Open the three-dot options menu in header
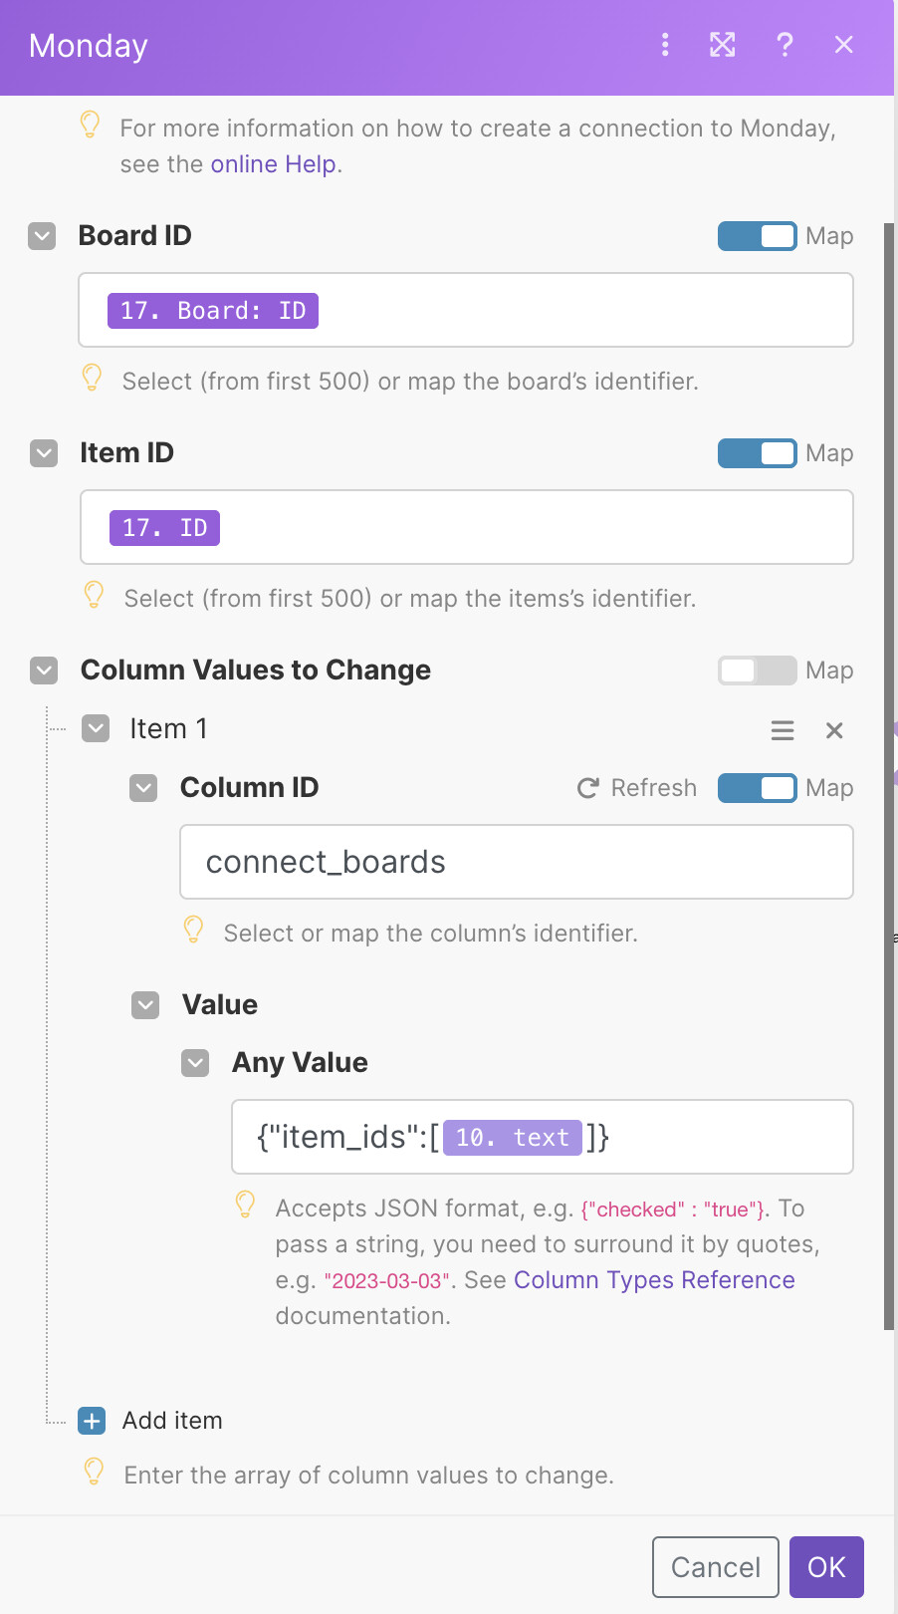This screenshot has width=898, height=1614. click(x=665, y=45)
